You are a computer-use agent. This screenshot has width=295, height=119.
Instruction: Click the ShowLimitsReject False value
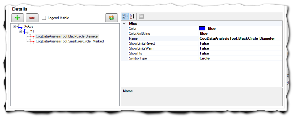(x=204, y=43)
